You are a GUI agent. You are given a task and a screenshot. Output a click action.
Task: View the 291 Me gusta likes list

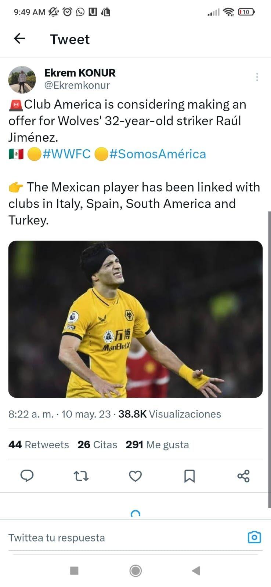tap(157, 445)
